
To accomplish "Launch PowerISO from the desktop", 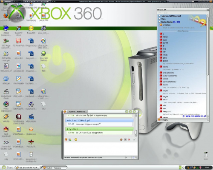I will point(31,28).
